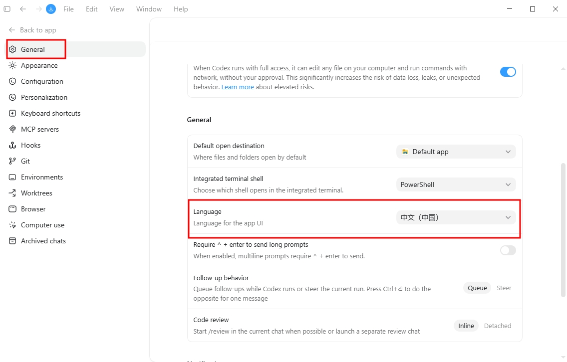
Task: Click the sidebar toggle icon in title bar
Action: click(x=7, y=9)
